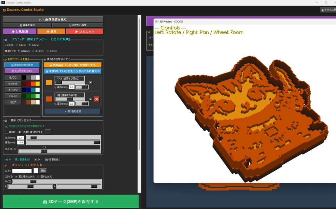Screen dimensions: 336x209
Task: Click the bright orange swatch in サンセット row
Action: (33, 84)
